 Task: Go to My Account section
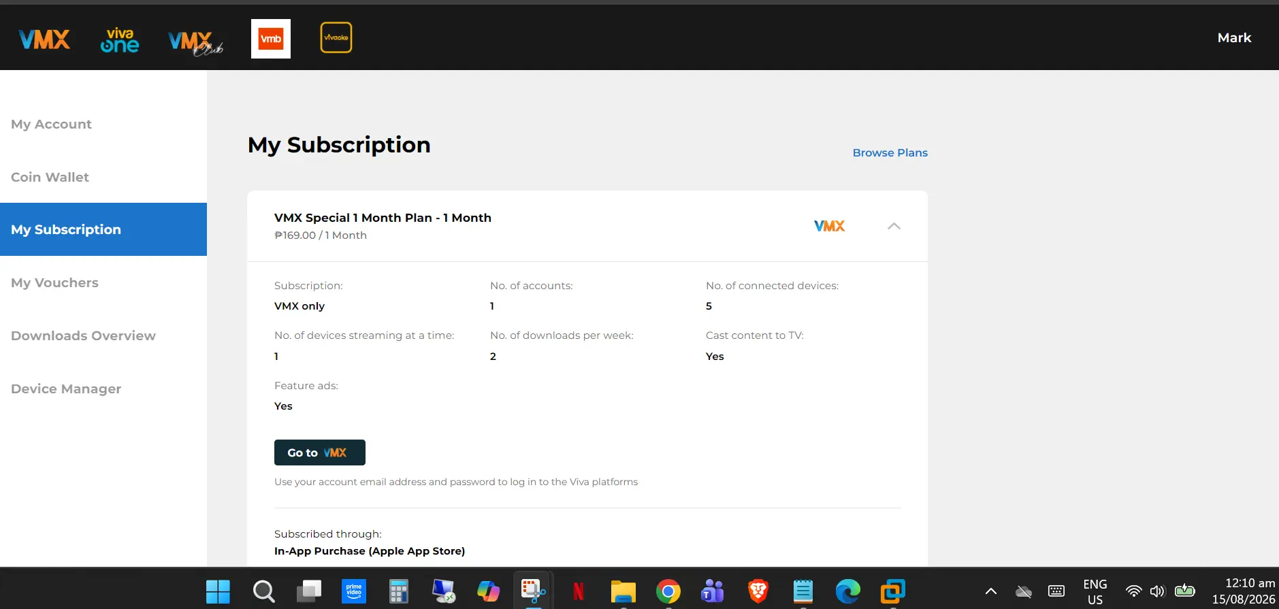(x=103, y=124)
